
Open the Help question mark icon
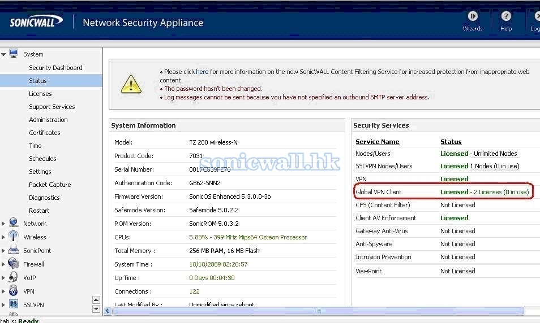[506, 16]
